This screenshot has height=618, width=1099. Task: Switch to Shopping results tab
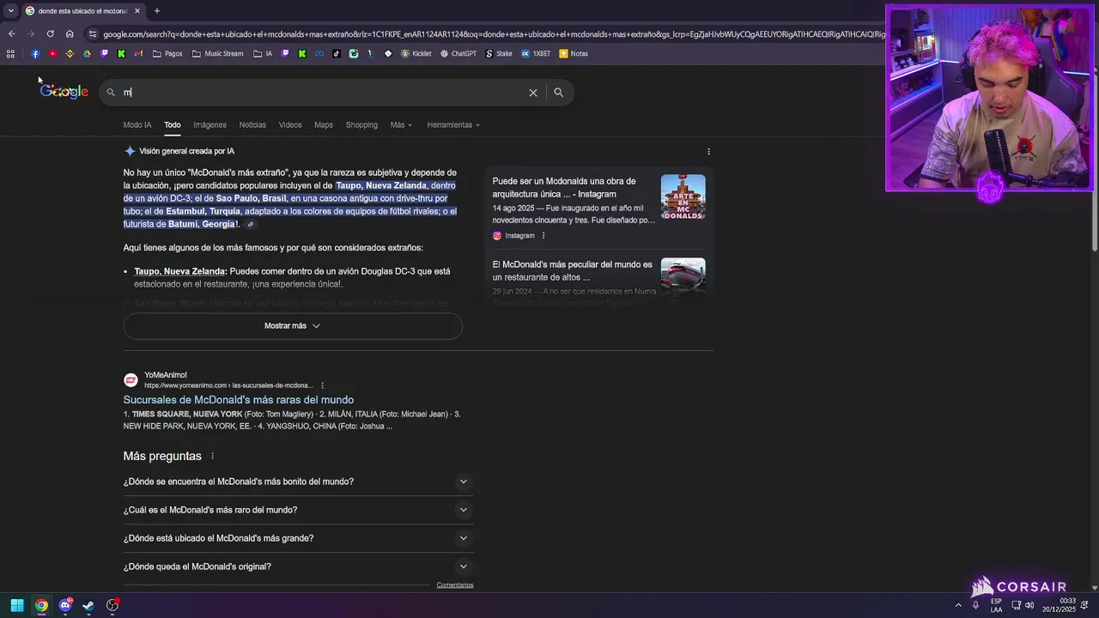[361, 124]
